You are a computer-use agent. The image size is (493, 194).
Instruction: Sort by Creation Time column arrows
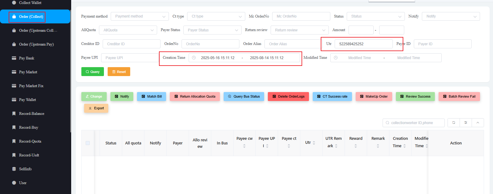pos(405,146)
